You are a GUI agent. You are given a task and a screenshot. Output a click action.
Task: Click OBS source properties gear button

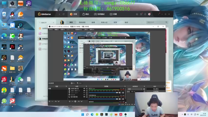coord(73,83)
